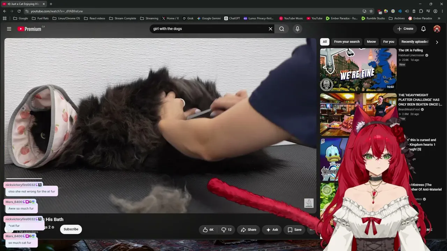
Task: Open a new browser tab
Action: (x=51, y=4)
